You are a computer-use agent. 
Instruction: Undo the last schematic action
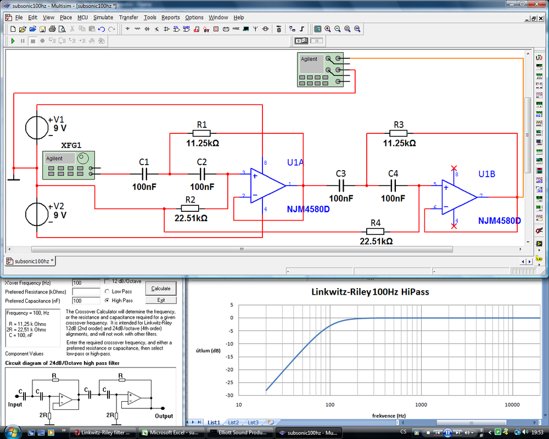(x=102, y=29)
